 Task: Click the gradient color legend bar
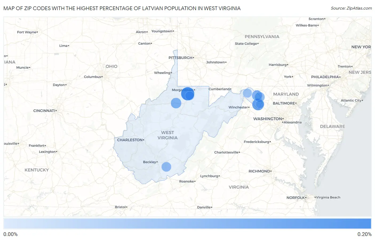pos(187,224)
